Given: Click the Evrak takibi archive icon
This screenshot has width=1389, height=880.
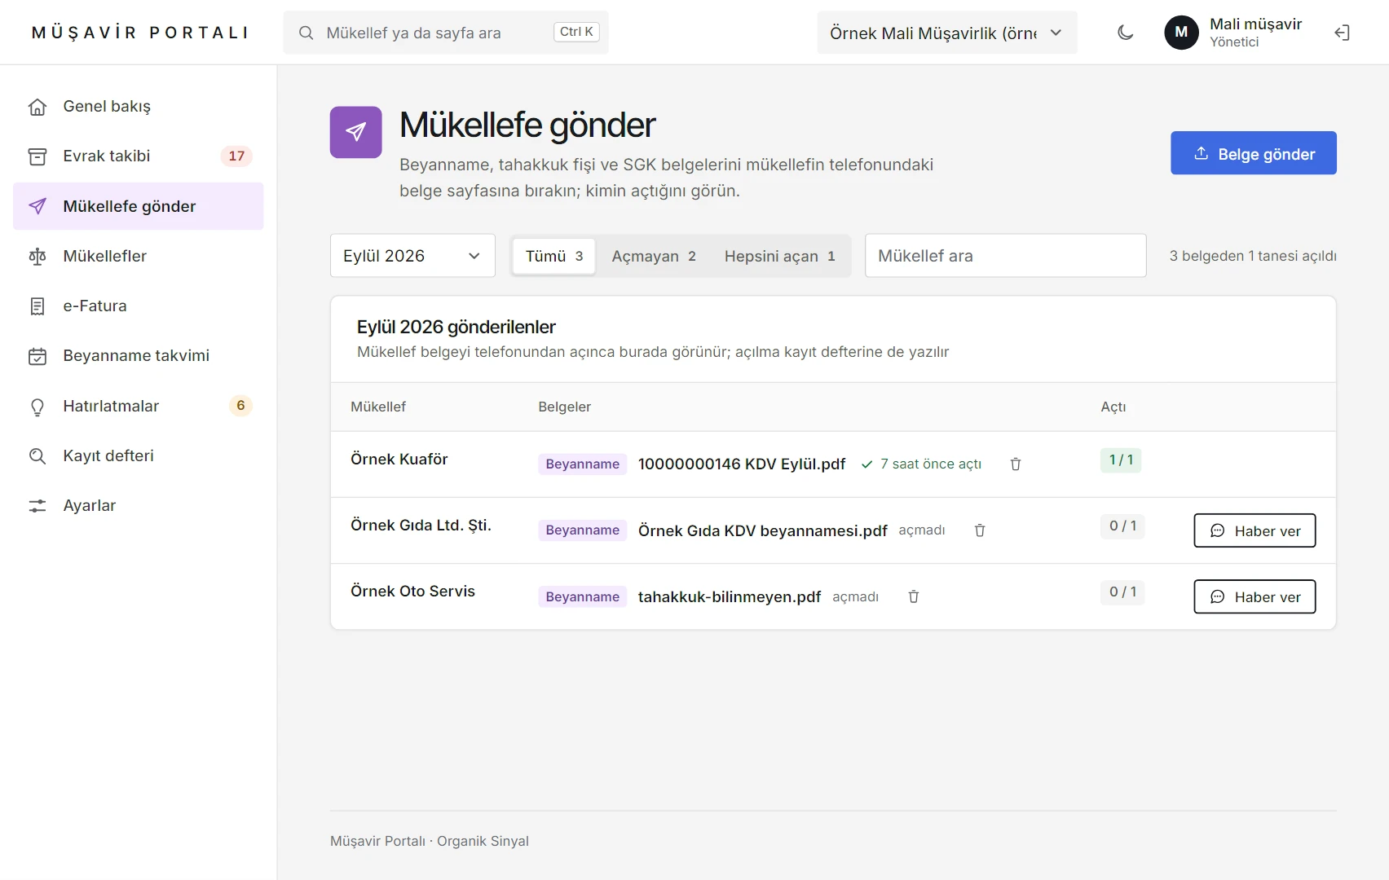Looking at the screenshot, I should click(x=37, y=156).
